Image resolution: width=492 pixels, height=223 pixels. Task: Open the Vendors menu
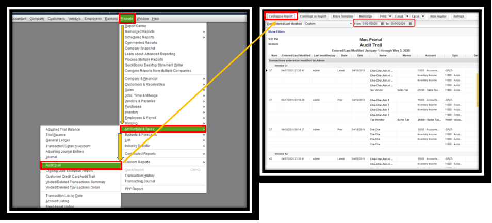(x=74, y=19)
